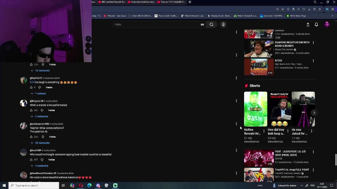Switch to 'Tulossa ! 13.11' tab

coord(171,2)
